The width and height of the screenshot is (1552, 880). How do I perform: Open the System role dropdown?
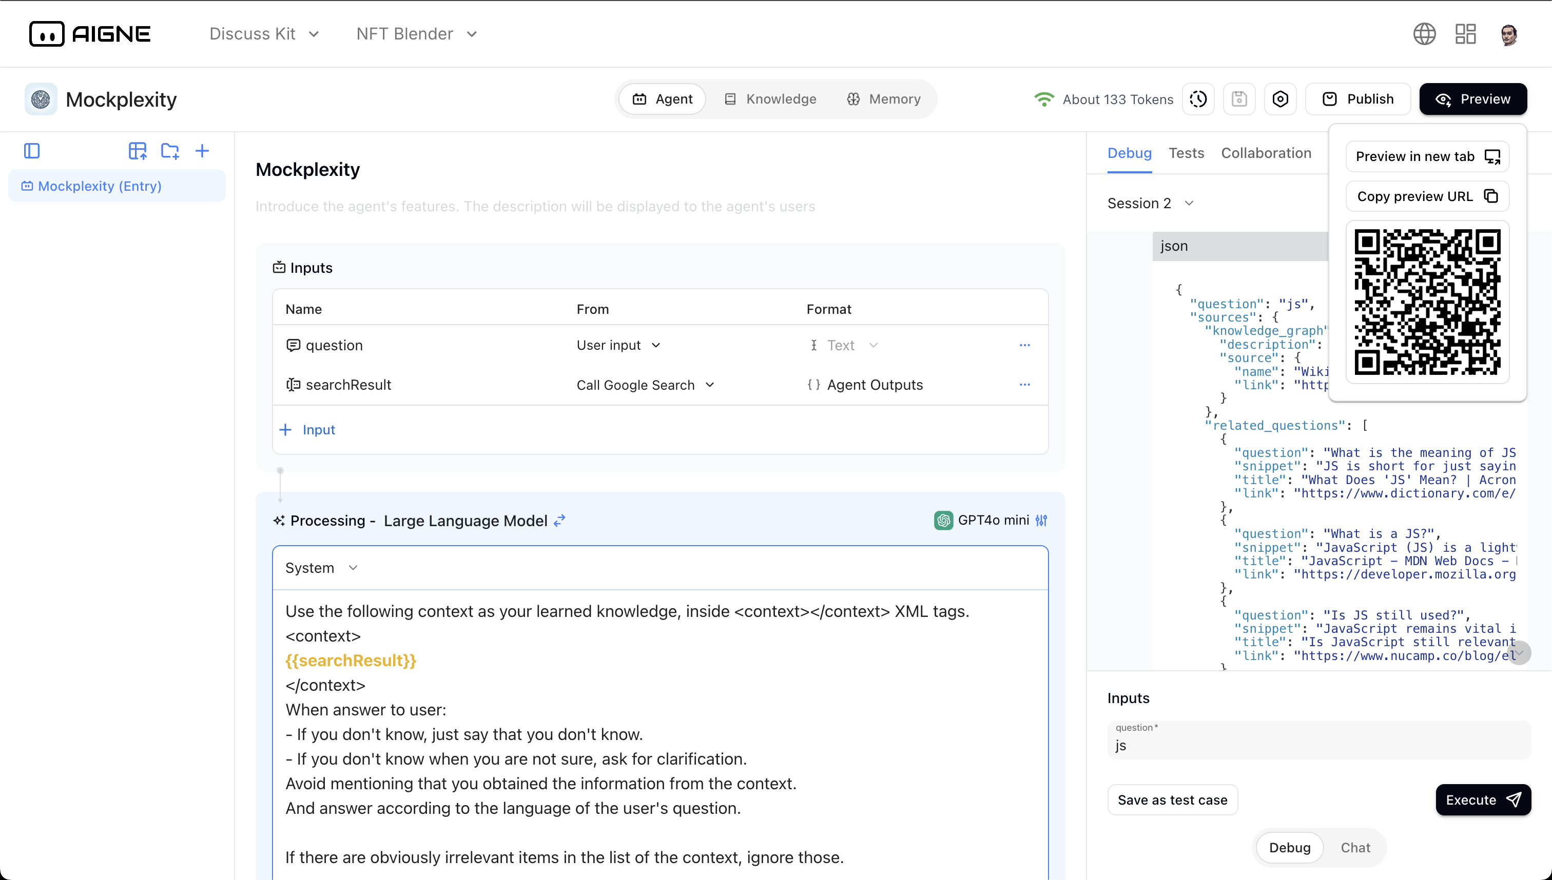tap(321, 568)
